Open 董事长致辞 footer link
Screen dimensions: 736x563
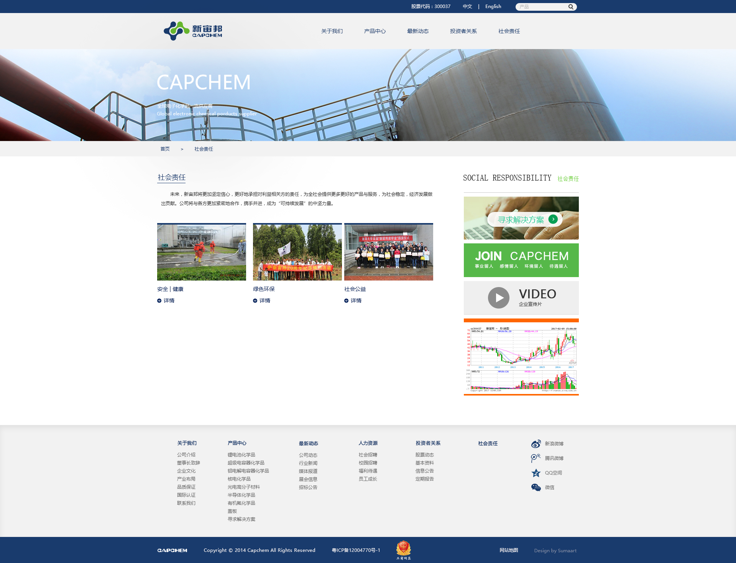(x=189, y=463)
